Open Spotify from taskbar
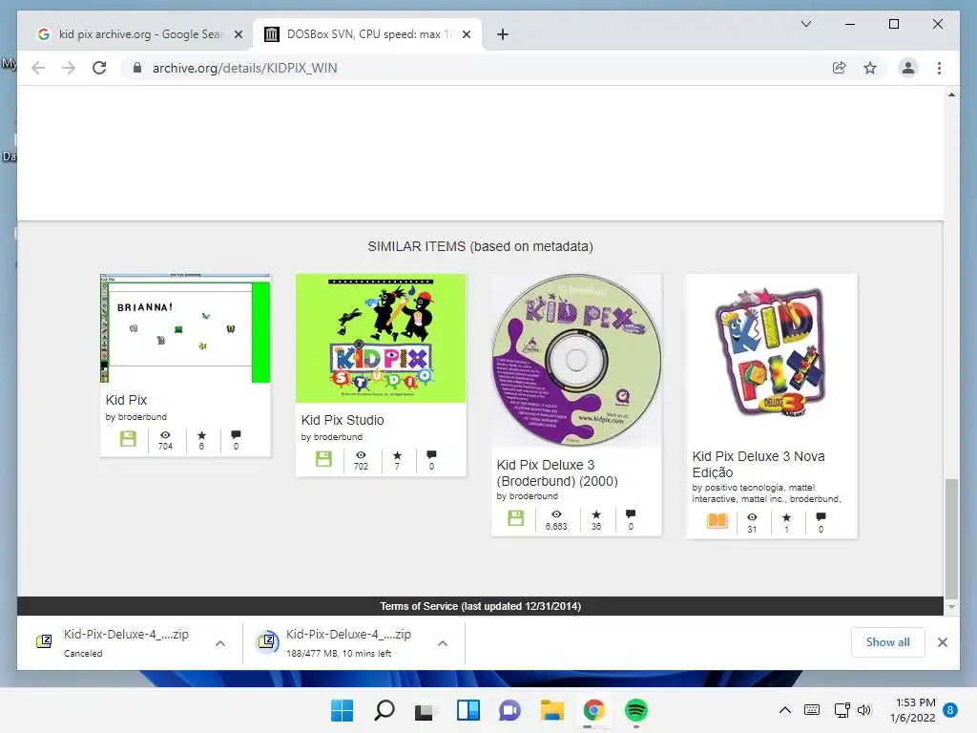 tap(636, 710)
